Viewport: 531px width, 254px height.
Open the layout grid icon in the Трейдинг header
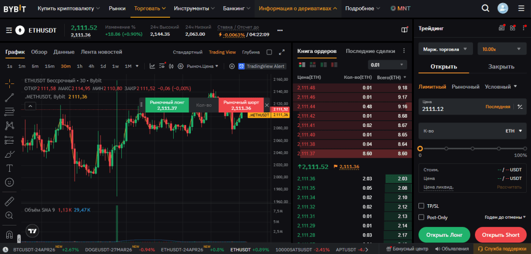tap(513, 29)
